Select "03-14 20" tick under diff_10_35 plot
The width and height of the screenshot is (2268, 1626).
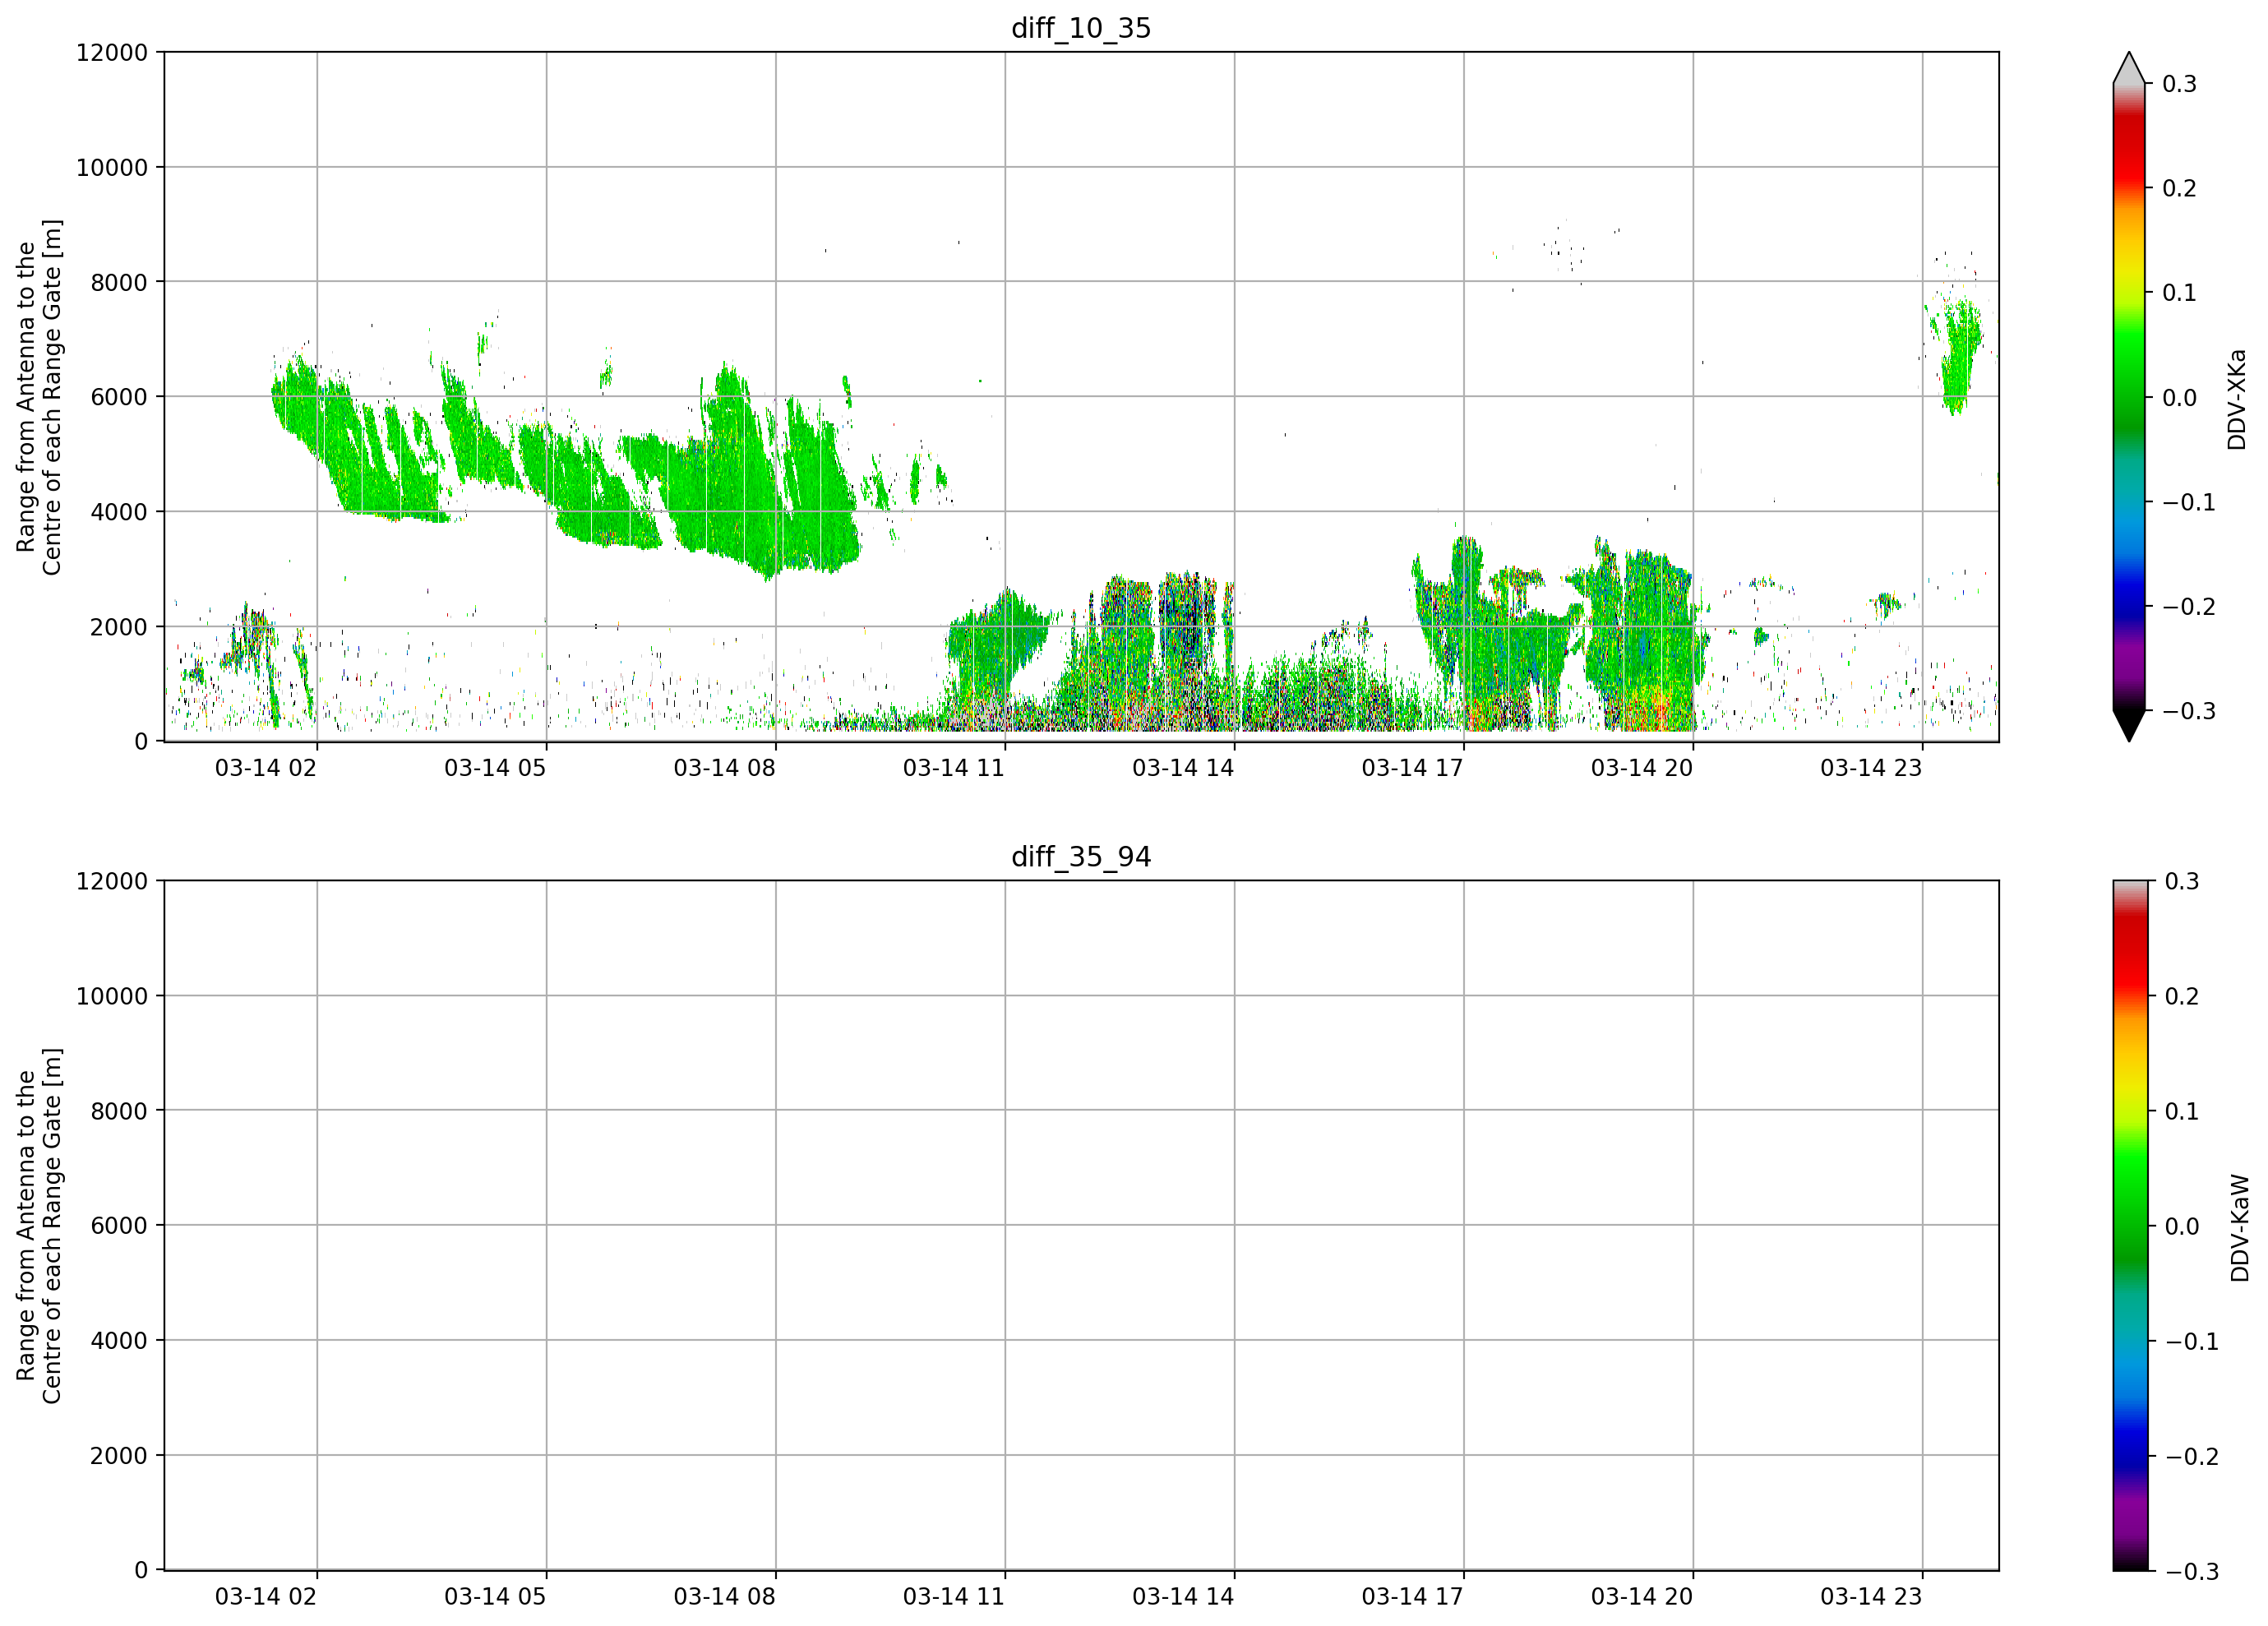[x=1642, y=768]
